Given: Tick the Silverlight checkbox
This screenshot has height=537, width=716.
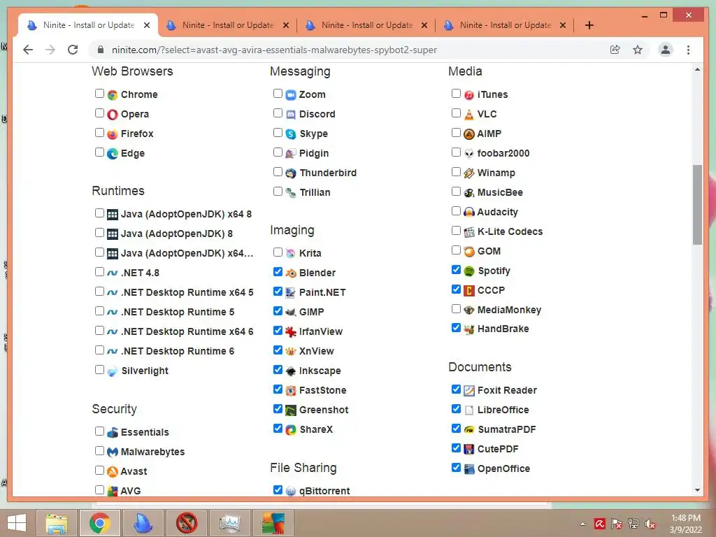Looking at the screenshot, I should (x=99, y=369).
